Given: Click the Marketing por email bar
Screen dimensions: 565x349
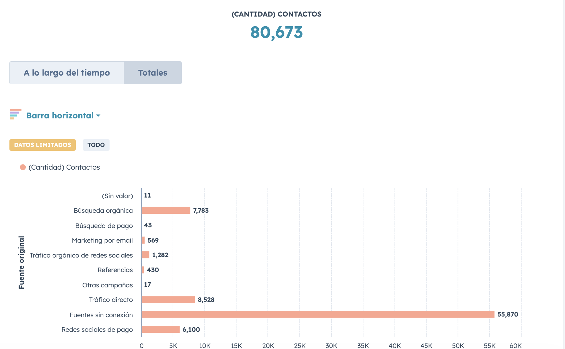Looking at the screenshot, I should (x=143, y=240).
